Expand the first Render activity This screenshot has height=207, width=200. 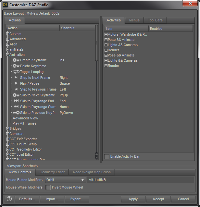pyautogui.click(x=106, y=50)
